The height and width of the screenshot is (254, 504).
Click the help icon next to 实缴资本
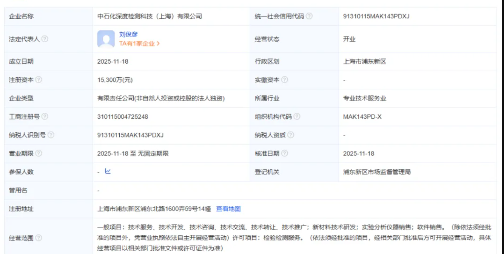pos(285,80)
